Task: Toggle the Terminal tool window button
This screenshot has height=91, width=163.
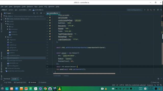Action: [x=32, y=82]
